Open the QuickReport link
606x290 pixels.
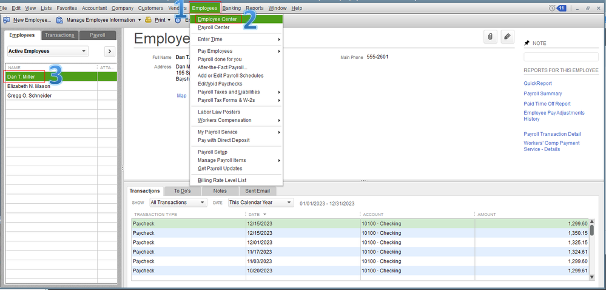537,84
